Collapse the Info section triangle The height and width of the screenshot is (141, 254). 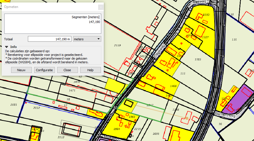coord(7,47)
